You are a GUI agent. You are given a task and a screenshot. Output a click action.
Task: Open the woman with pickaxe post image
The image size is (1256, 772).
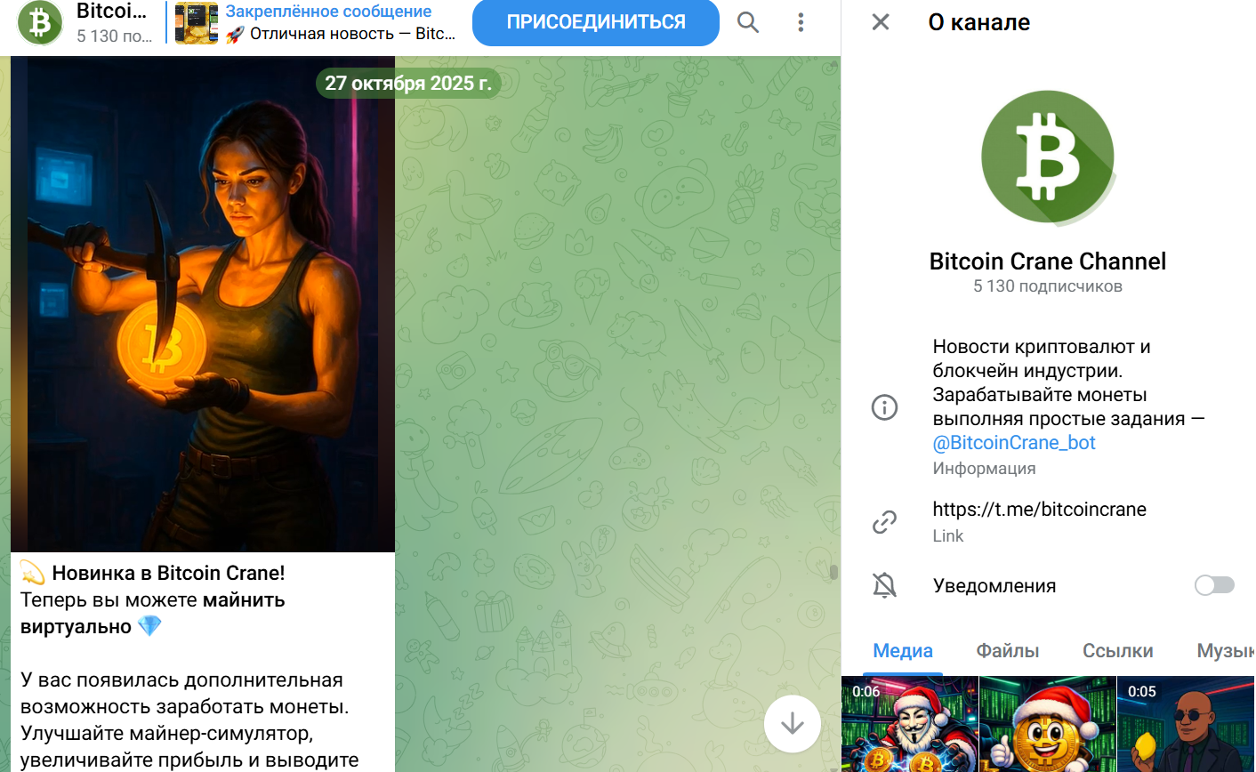(x=203, y=304)
